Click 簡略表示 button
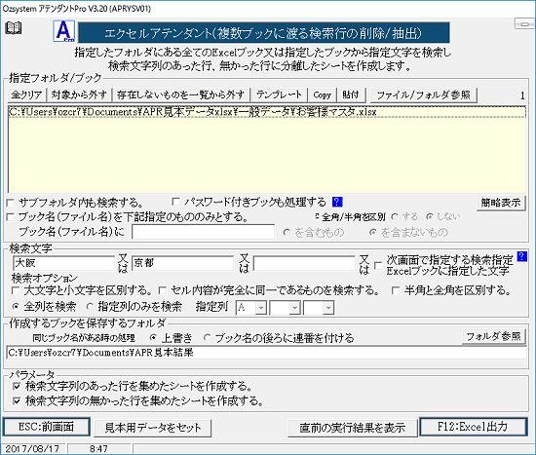 (x=501, y=203)
